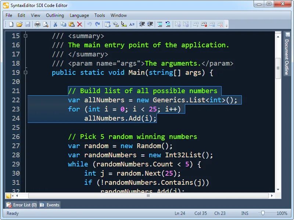Image resolution: width=294 pixels, height=220 pixels.
Task: Click the complete word A icon
Action: (132, 24)
